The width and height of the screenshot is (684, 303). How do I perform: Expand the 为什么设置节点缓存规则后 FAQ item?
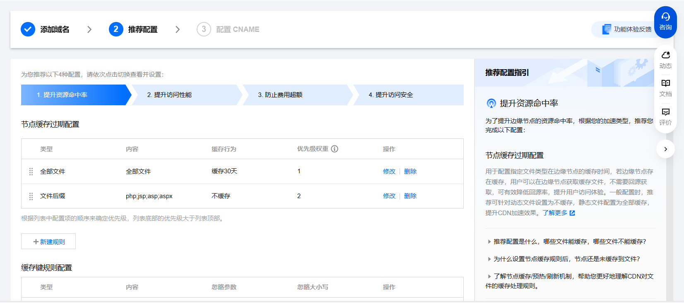(489, 259)
